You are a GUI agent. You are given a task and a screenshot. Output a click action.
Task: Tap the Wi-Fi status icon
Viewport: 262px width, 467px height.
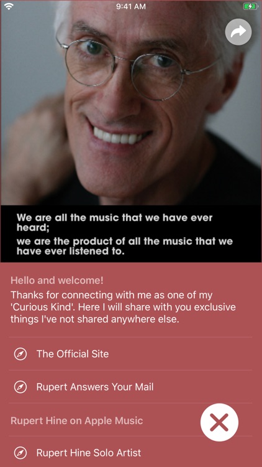click(x=9, y=7)
